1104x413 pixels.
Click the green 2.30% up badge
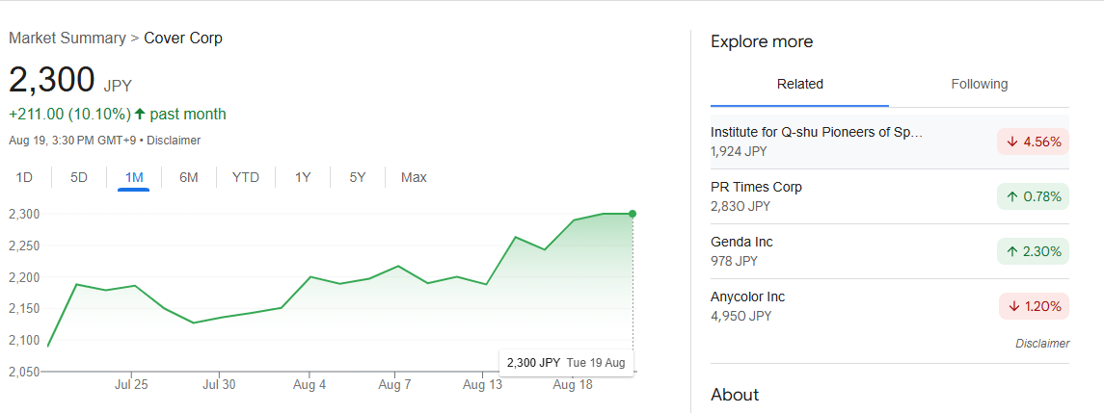(1033, 251)
